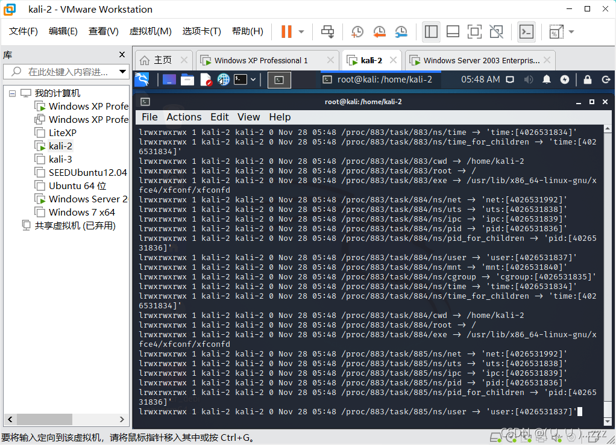Click the terminal vertical scrollbar
Viewport: 616px width, 445px height.
(608, 275)
